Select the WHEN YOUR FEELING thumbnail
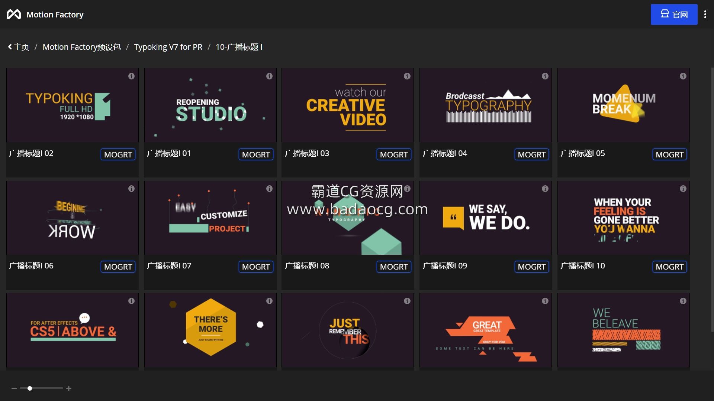This screenshot has width=714, height=401. tap(624, 218)
